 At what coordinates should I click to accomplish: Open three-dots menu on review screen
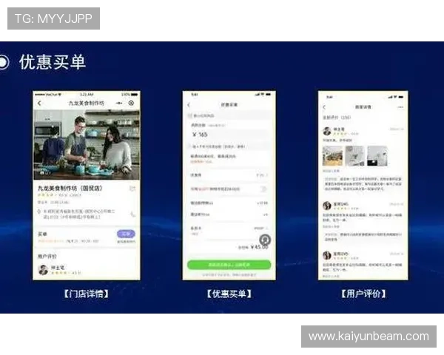tap(400, 107)
